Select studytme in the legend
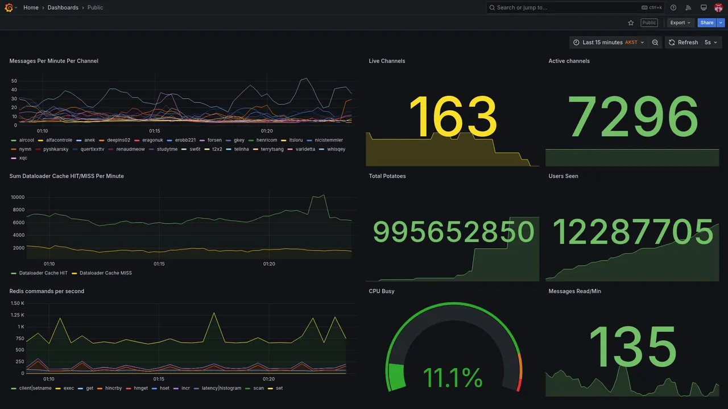Screen dimensions: 728x409 click(167, 149)
